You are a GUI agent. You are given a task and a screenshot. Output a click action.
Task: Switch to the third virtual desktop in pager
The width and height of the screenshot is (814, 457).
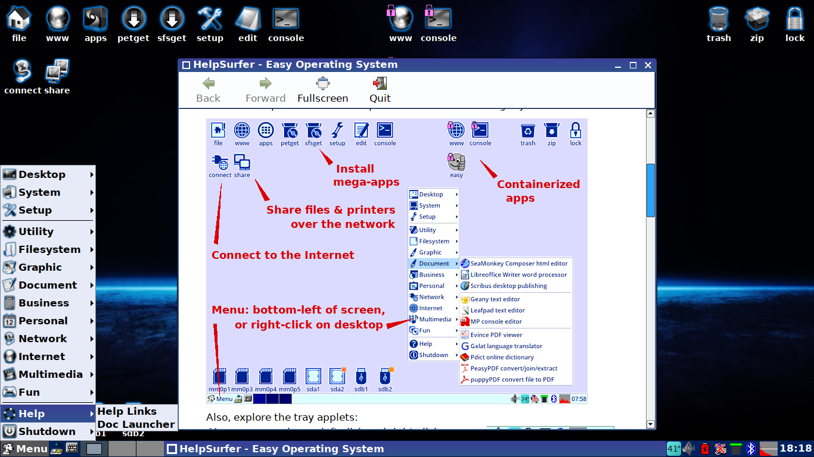(149, 449)
